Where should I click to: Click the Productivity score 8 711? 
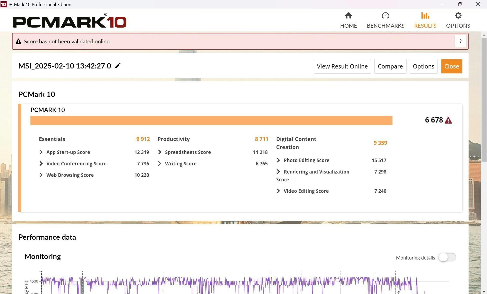tap(261, 139)
